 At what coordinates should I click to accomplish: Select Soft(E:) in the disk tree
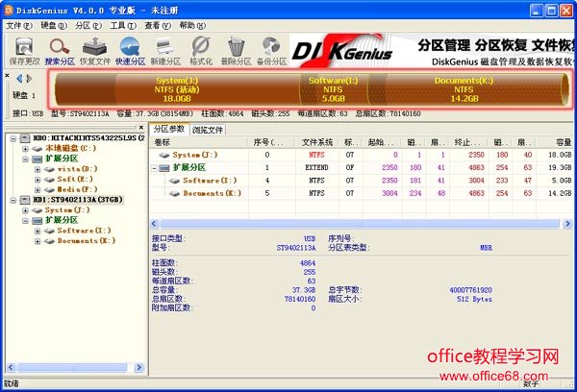[x=75, y=180]
